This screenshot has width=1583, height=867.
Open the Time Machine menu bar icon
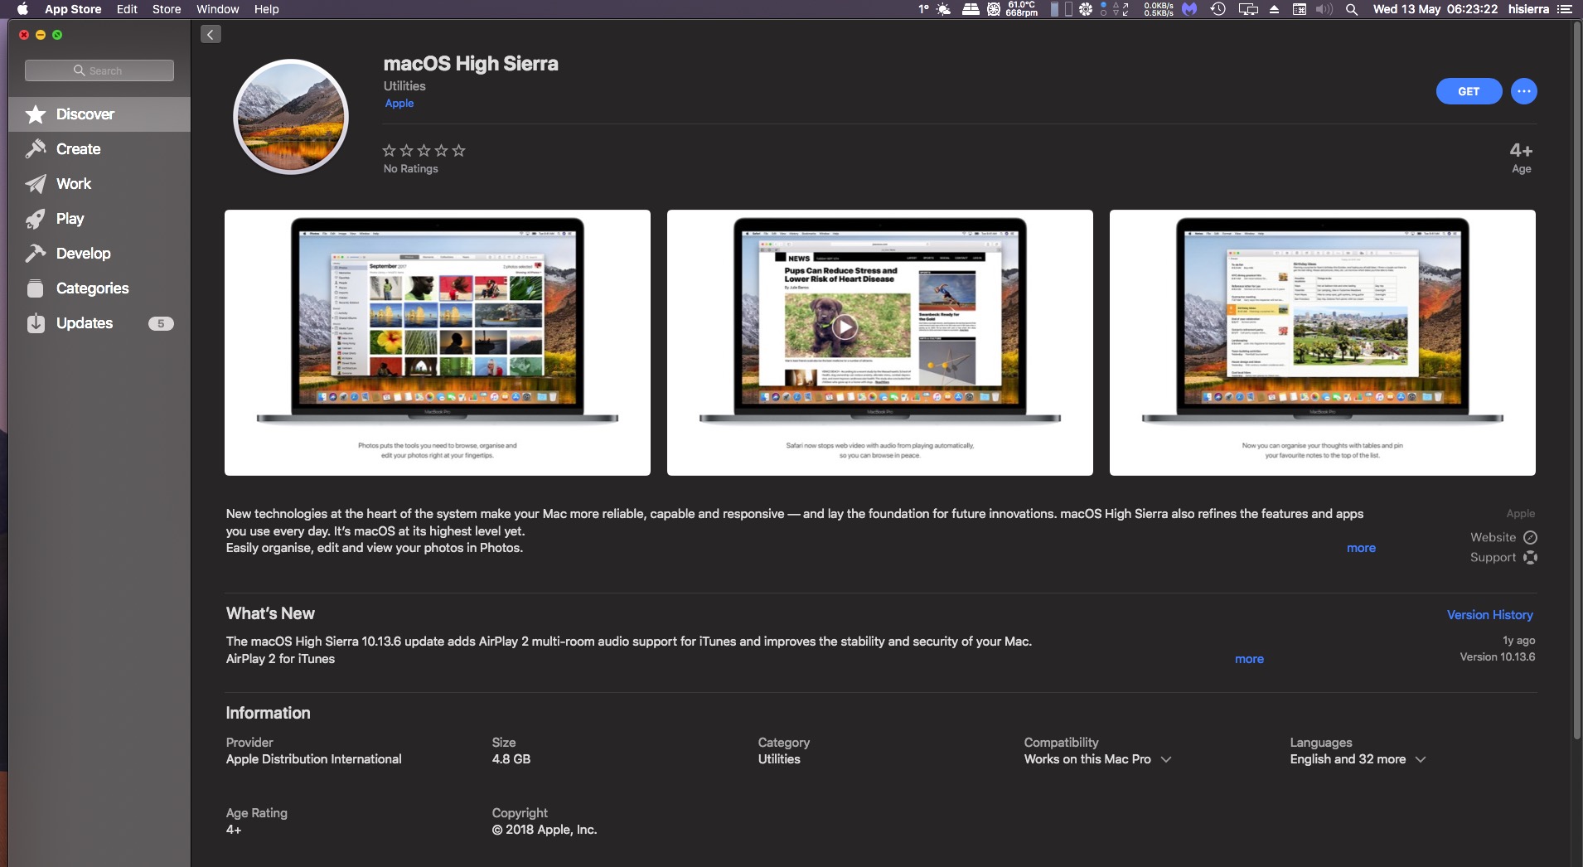(x=1218, y=9)
